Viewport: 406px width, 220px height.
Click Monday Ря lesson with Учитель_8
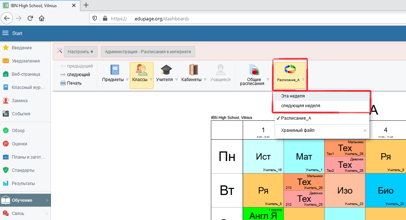386,156
